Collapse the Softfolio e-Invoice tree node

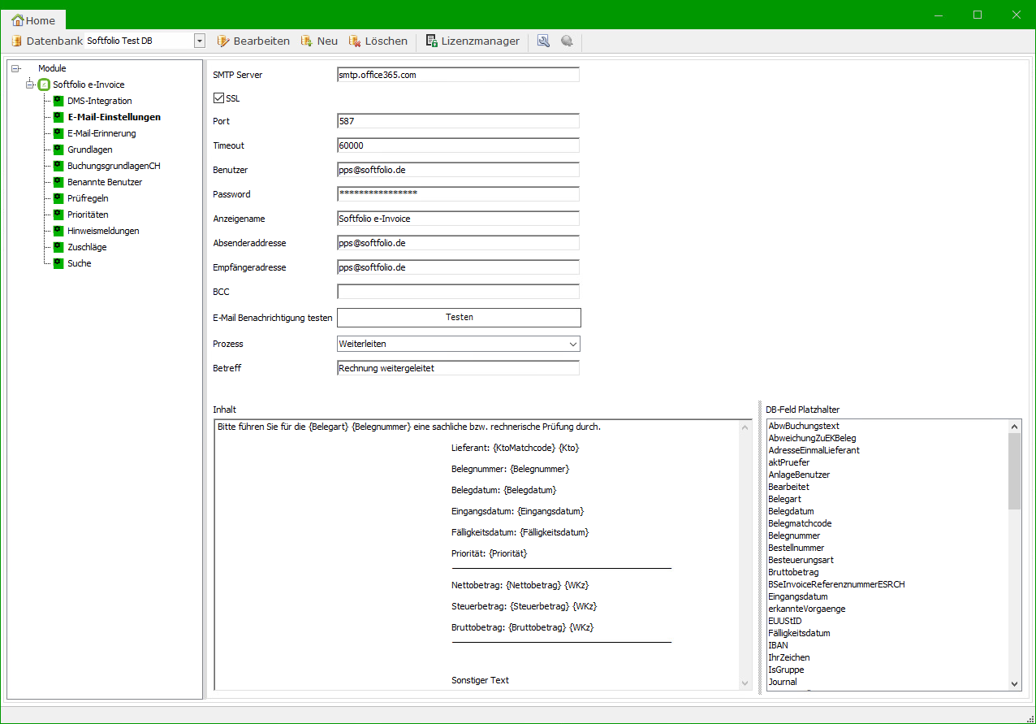(30, 85)
